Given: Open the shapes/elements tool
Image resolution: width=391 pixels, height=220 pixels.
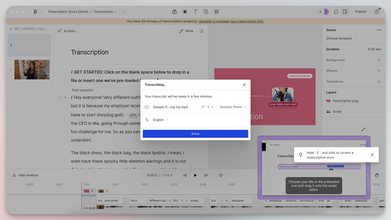Looking at the screenshot, I should point(206,12).
